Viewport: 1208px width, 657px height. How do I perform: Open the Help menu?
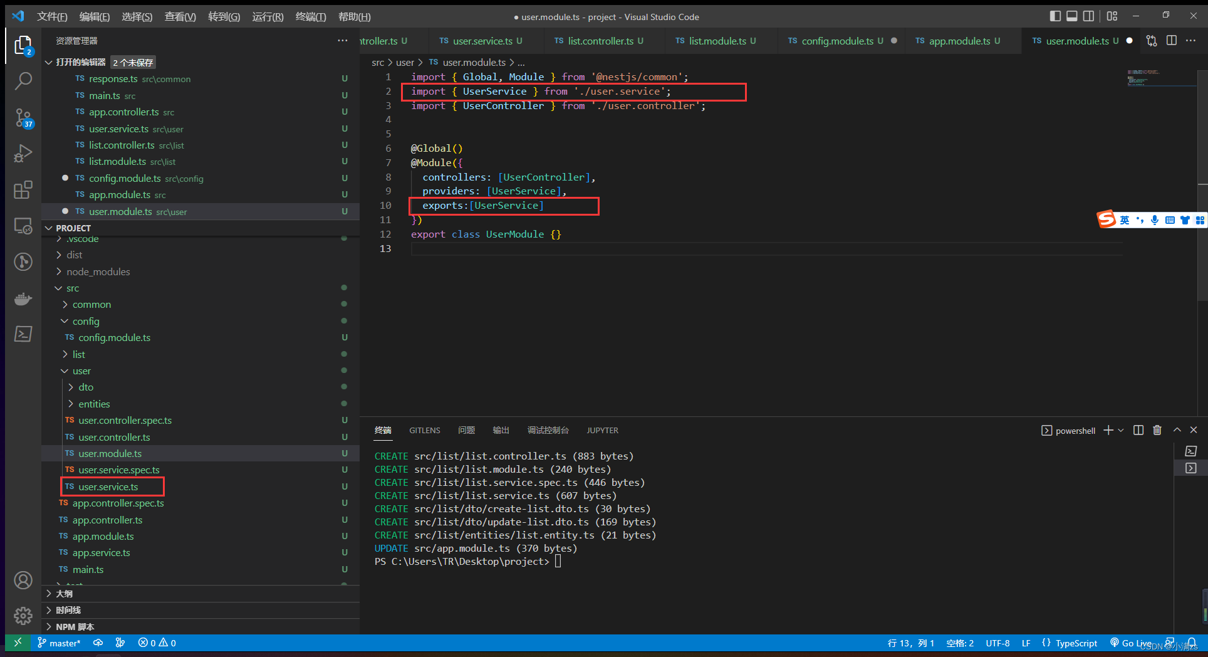tap(354, 16)
